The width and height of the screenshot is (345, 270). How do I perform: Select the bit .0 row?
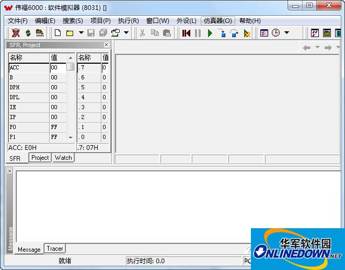[93, 137]
